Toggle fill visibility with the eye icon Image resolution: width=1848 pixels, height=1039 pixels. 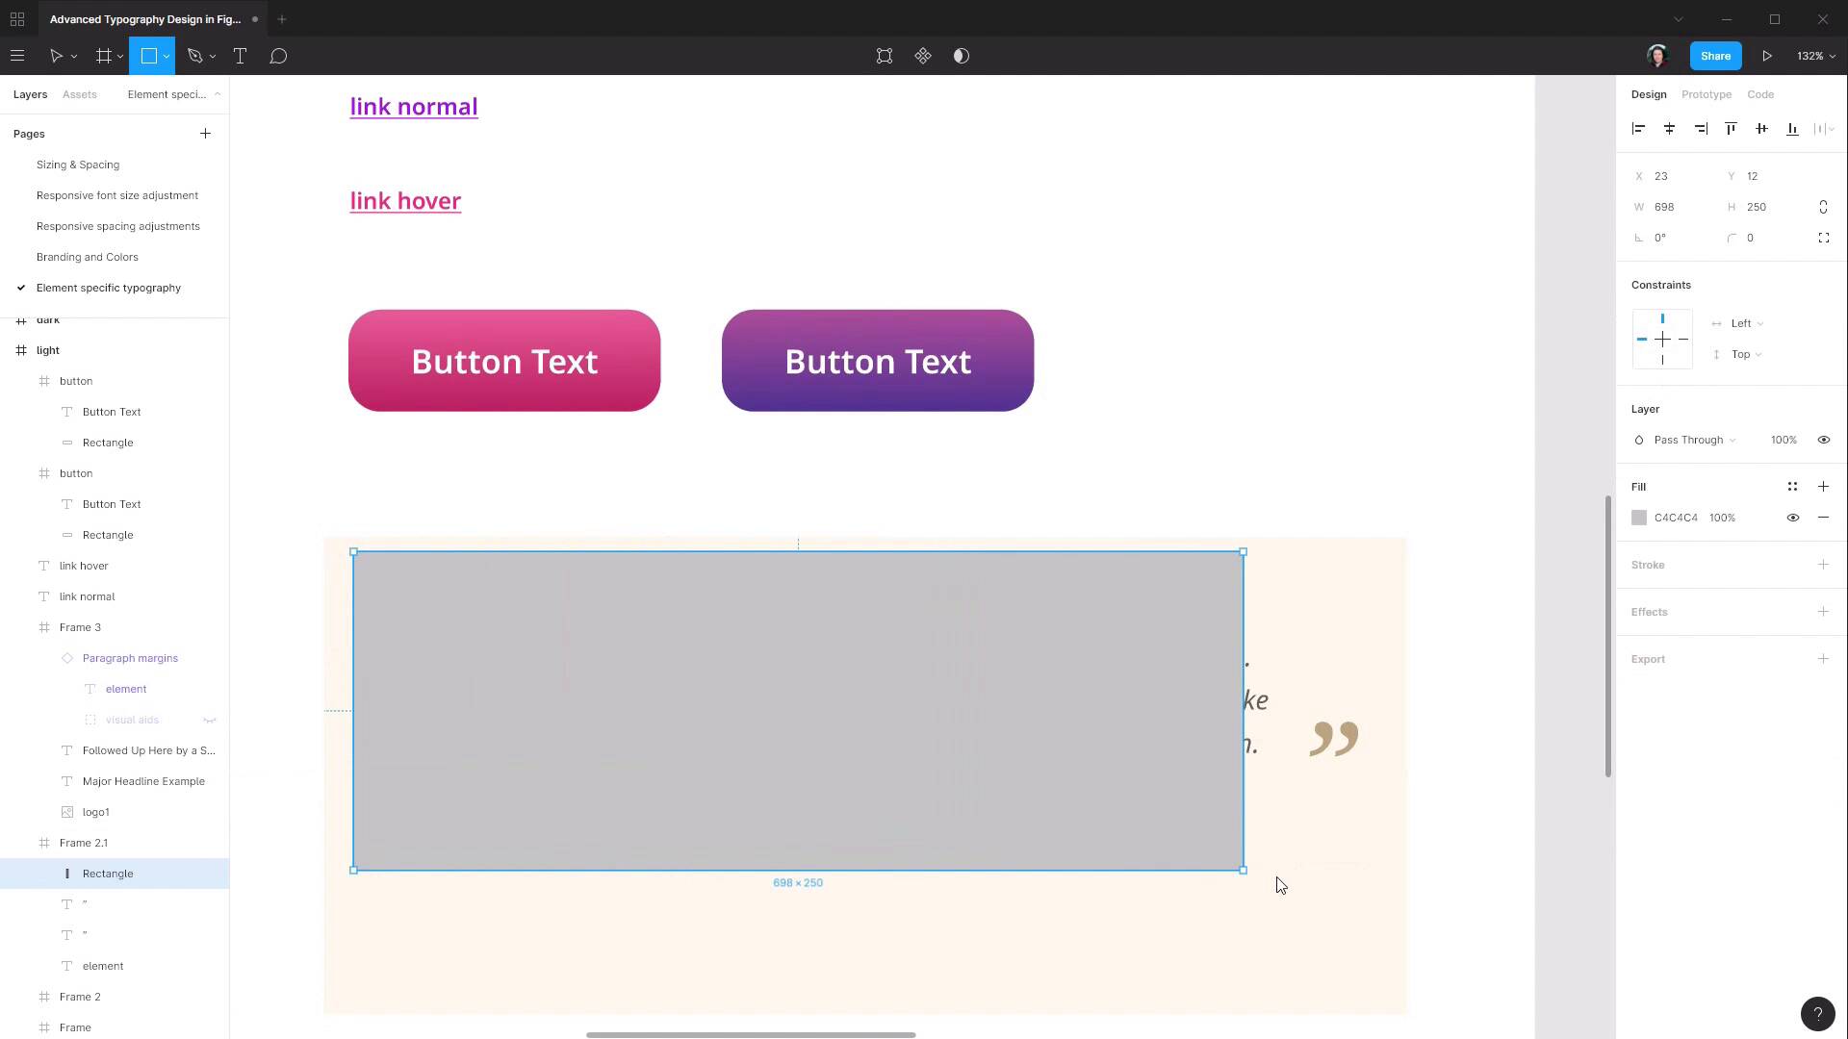pyautogui.click(x=1792, y=518)
